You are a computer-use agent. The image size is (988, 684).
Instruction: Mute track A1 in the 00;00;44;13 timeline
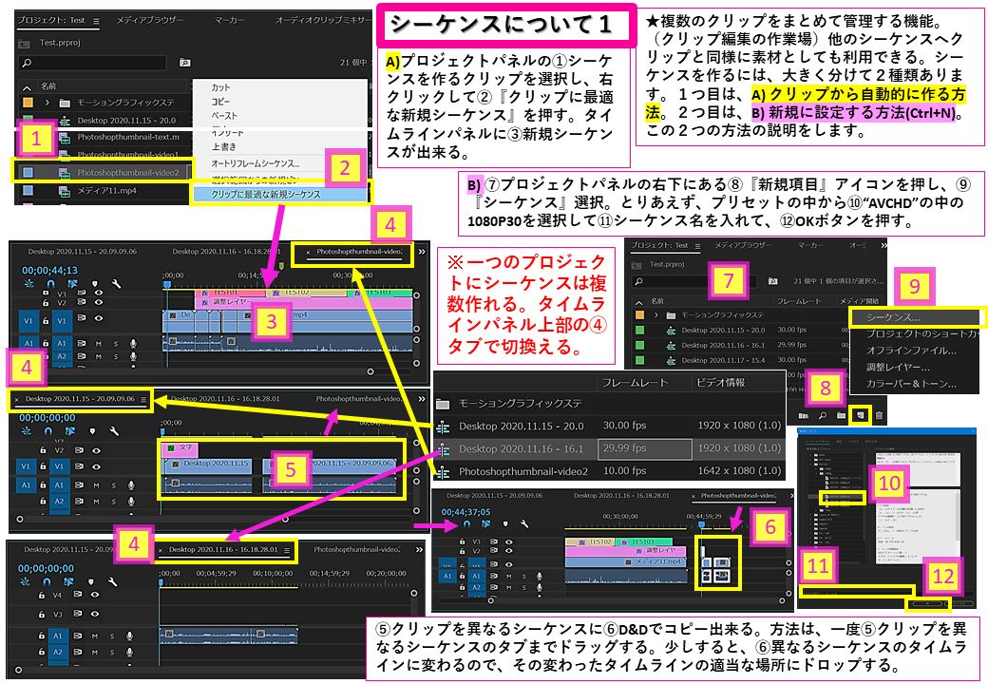click(98, 344)
